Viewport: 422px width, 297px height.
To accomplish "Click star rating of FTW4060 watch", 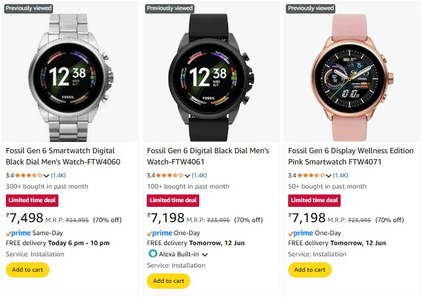I will pos(29,175).
